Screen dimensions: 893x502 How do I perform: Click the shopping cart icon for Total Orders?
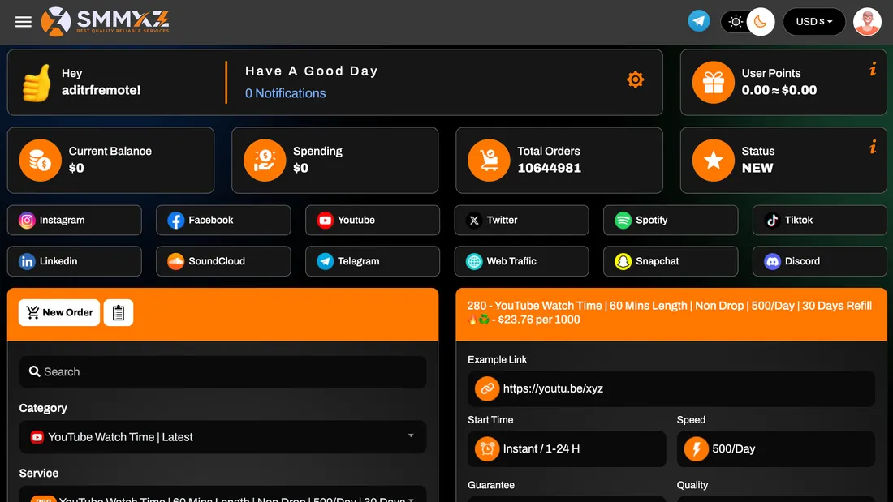click(488, 160)
